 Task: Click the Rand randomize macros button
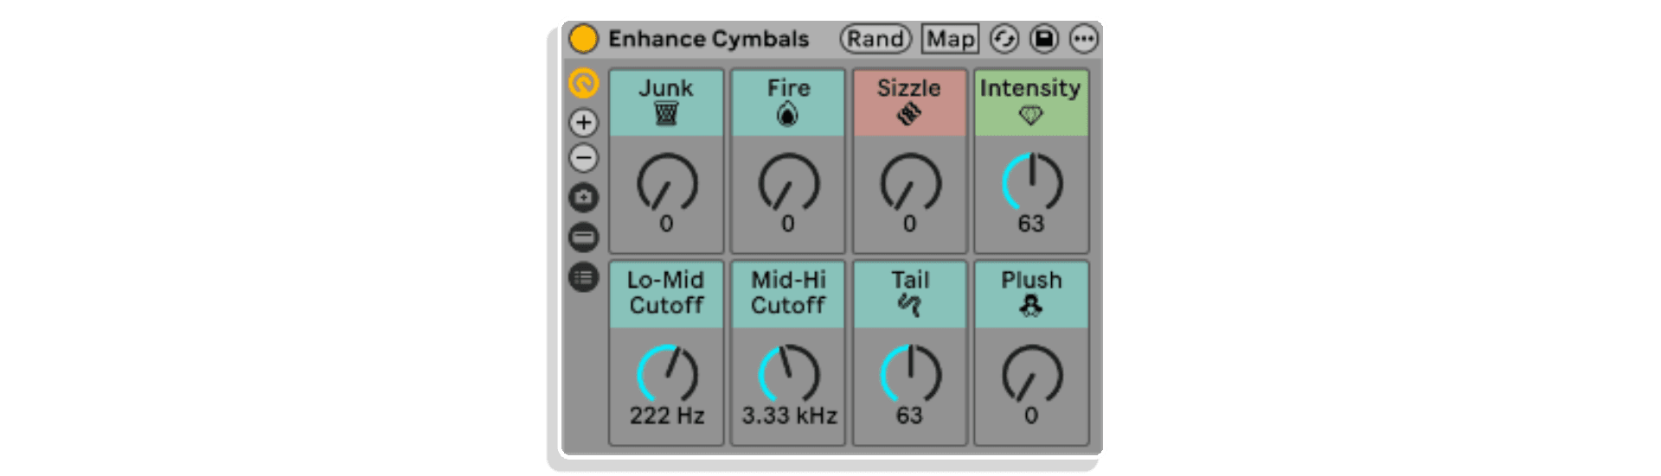pos(875,39)
